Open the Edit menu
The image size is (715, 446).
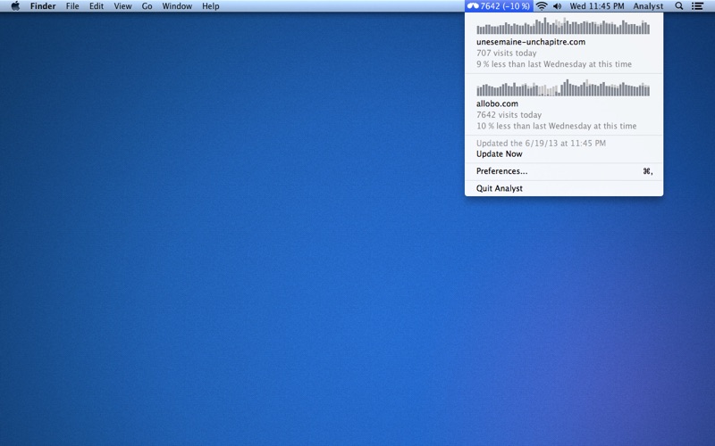(x=97, y=6)
